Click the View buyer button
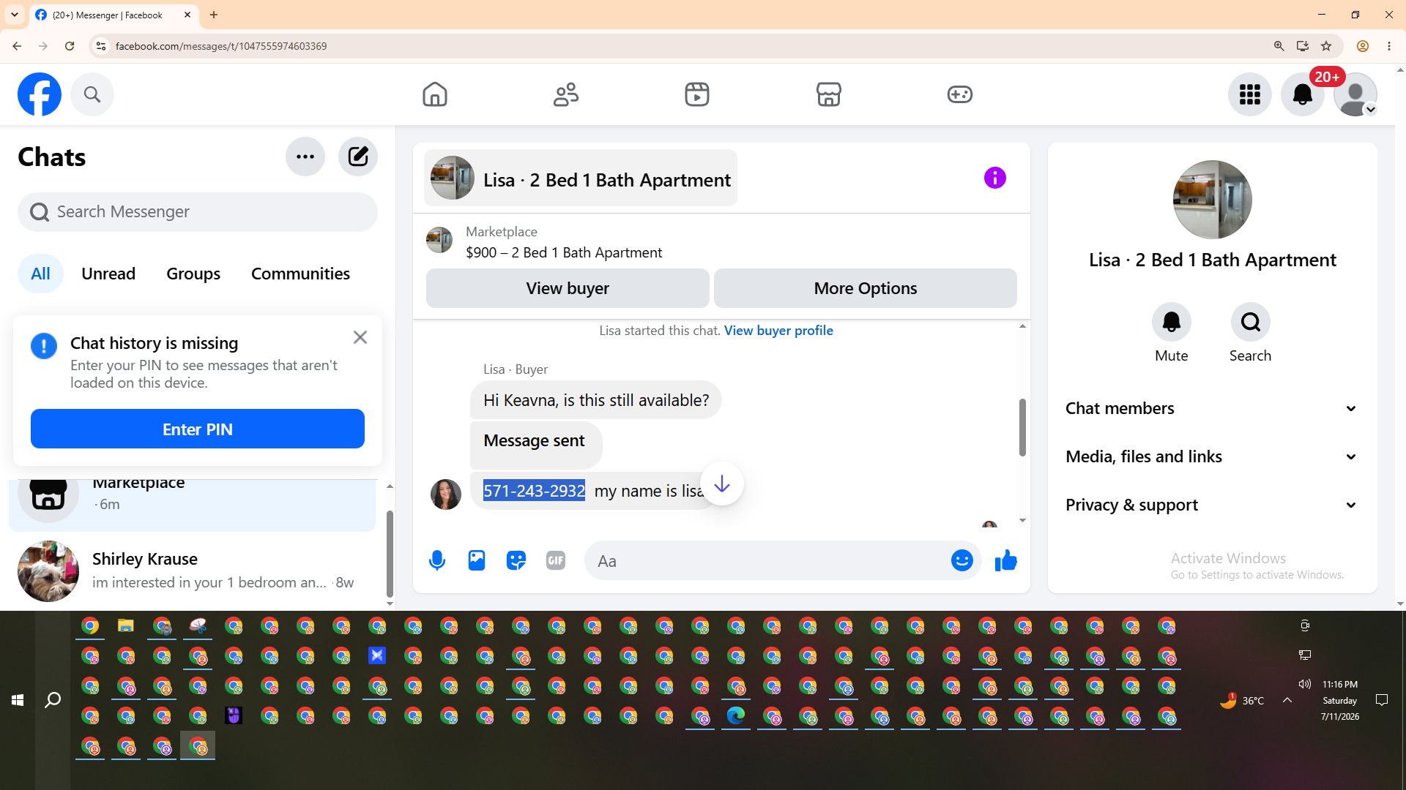 pos(568,288)
